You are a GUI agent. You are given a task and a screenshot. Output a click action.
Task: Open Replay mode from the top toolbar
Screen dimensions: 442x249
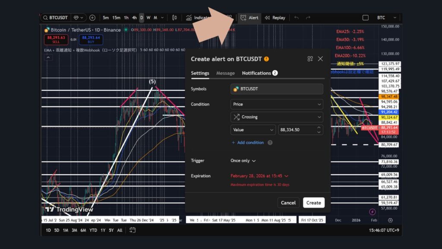275,18
